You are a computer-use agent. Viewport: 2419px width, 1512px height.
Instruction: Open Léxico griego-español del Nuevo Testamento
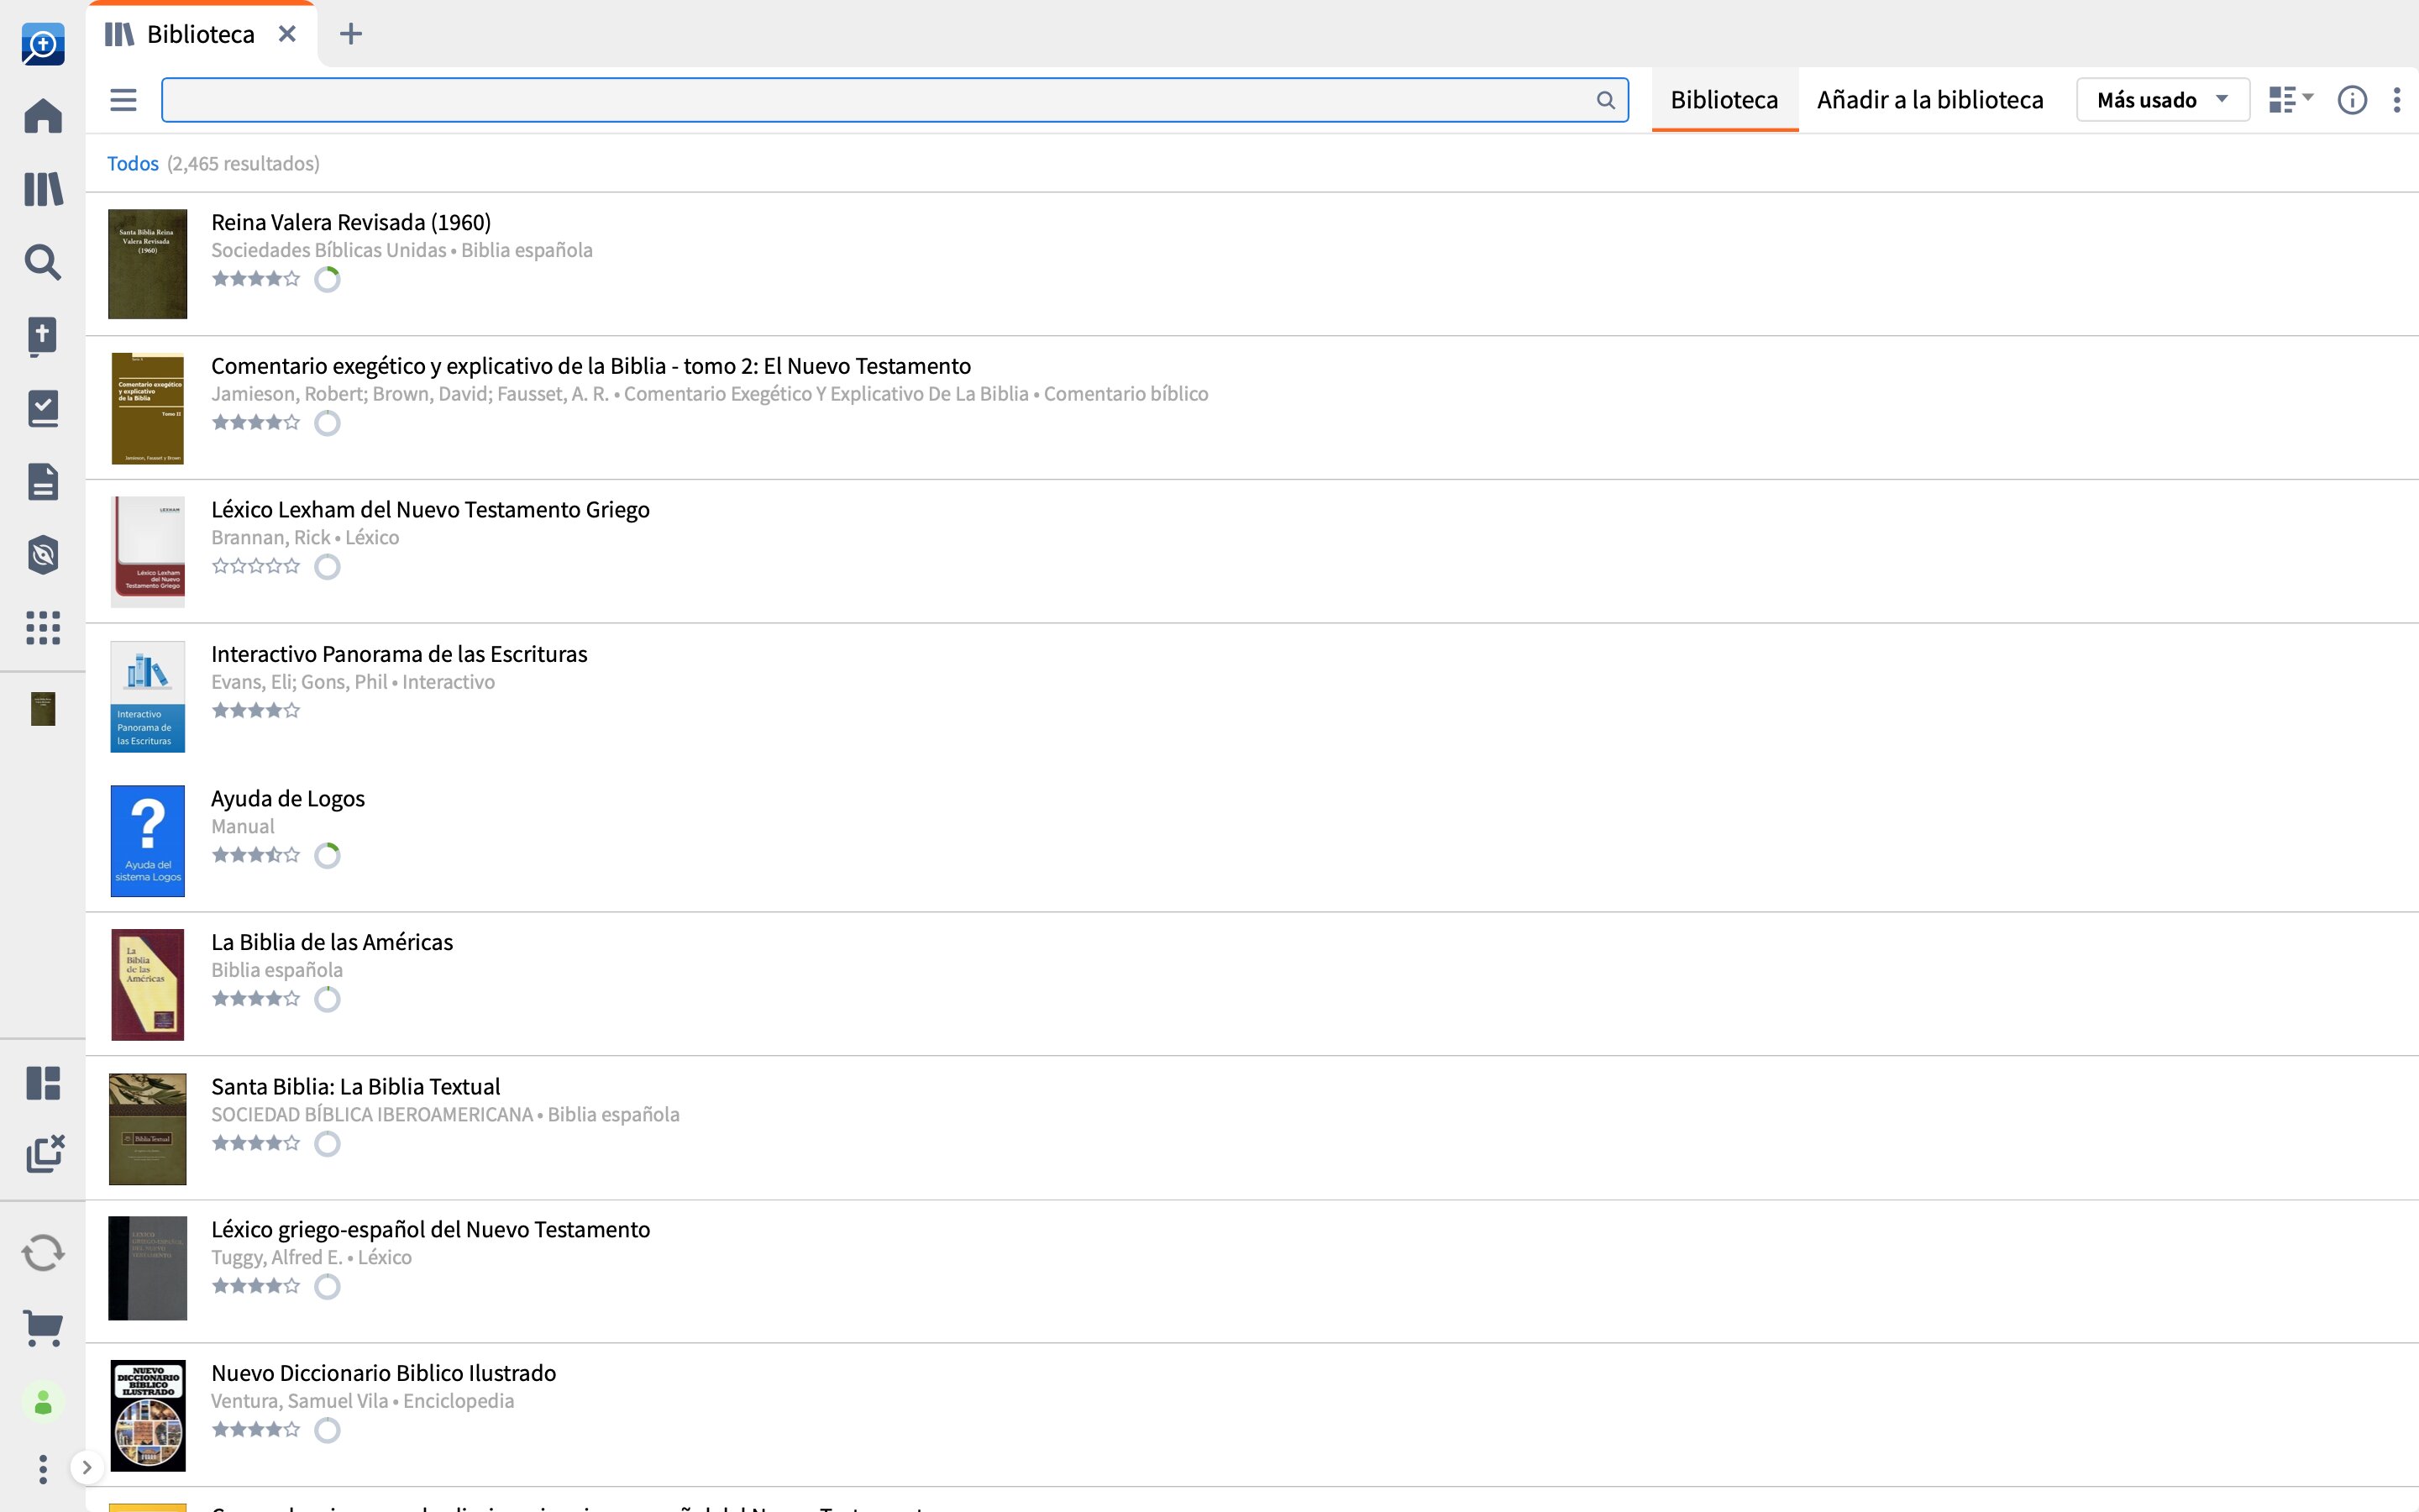pyautogui.click(x=430, y=1230)
